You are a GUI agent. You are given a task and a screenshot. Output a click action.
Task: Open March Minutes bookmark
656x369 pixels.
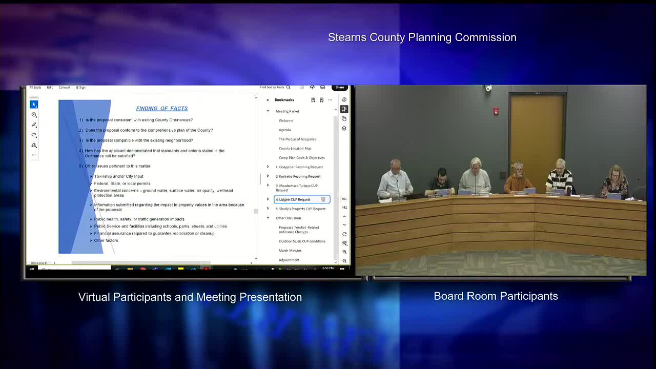click(290, 251)
